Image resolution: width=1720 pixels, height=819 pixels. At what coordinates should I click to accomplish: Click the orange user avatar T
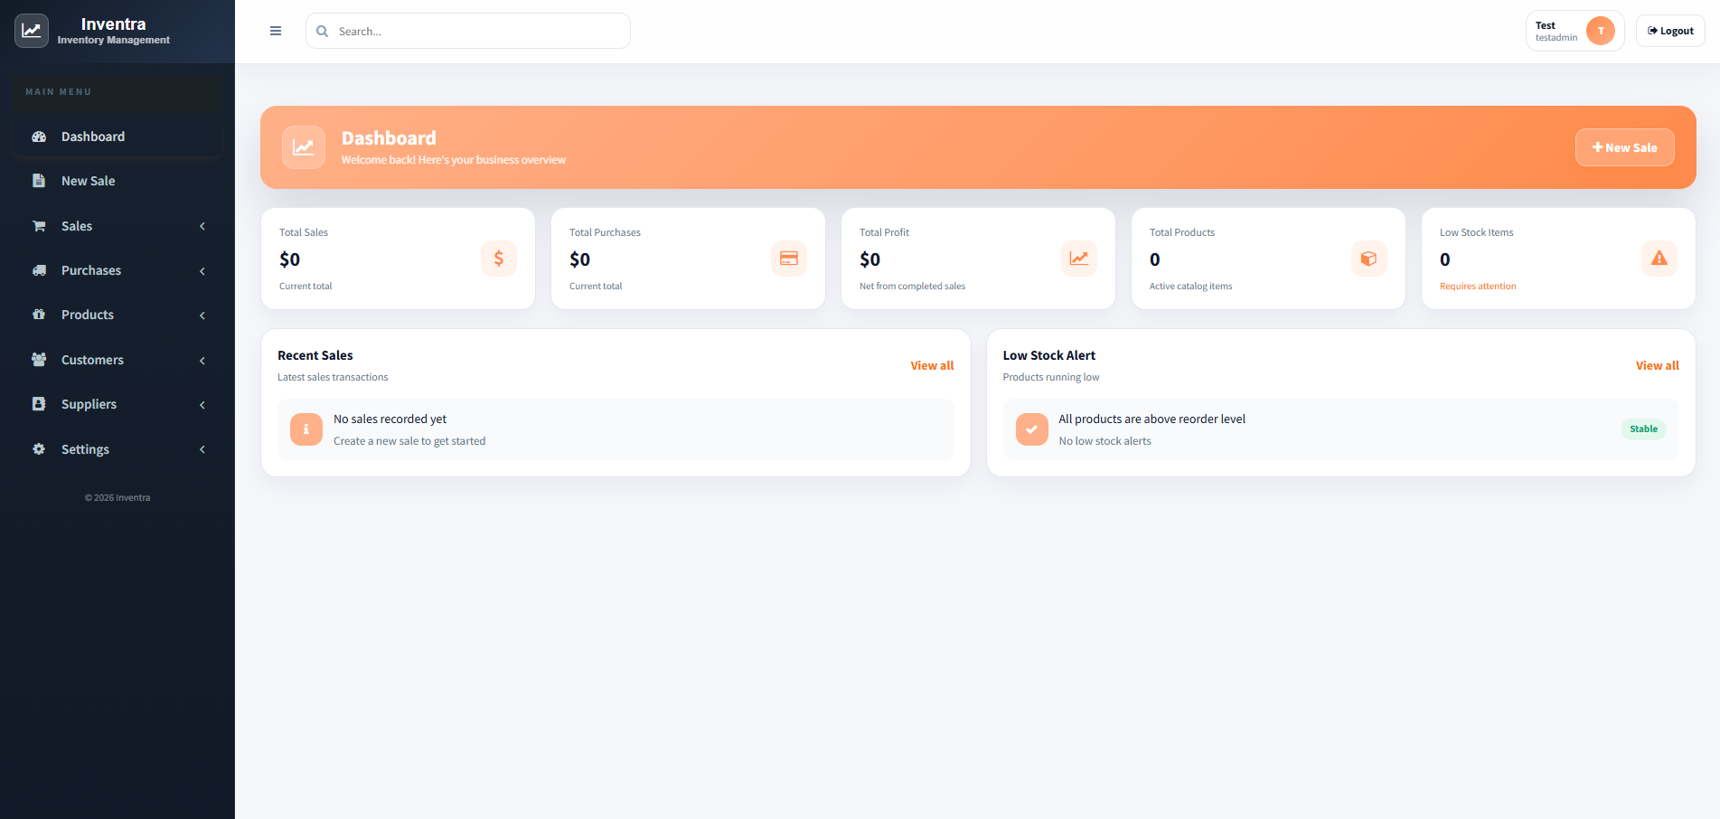[x=1600, y=31]
